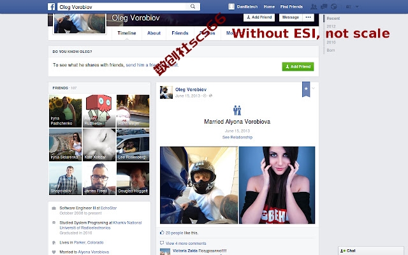The image size is (408, 255).
Task: Click Victoria Zaida commenter name
Action: tap(185, 251)
